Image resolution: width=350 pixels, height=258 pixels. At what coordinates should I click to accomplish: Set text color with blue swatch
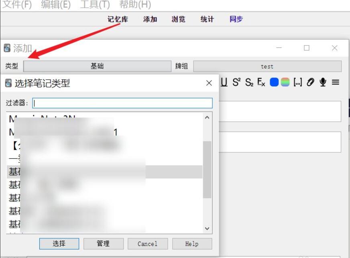(x=274, y=82)
